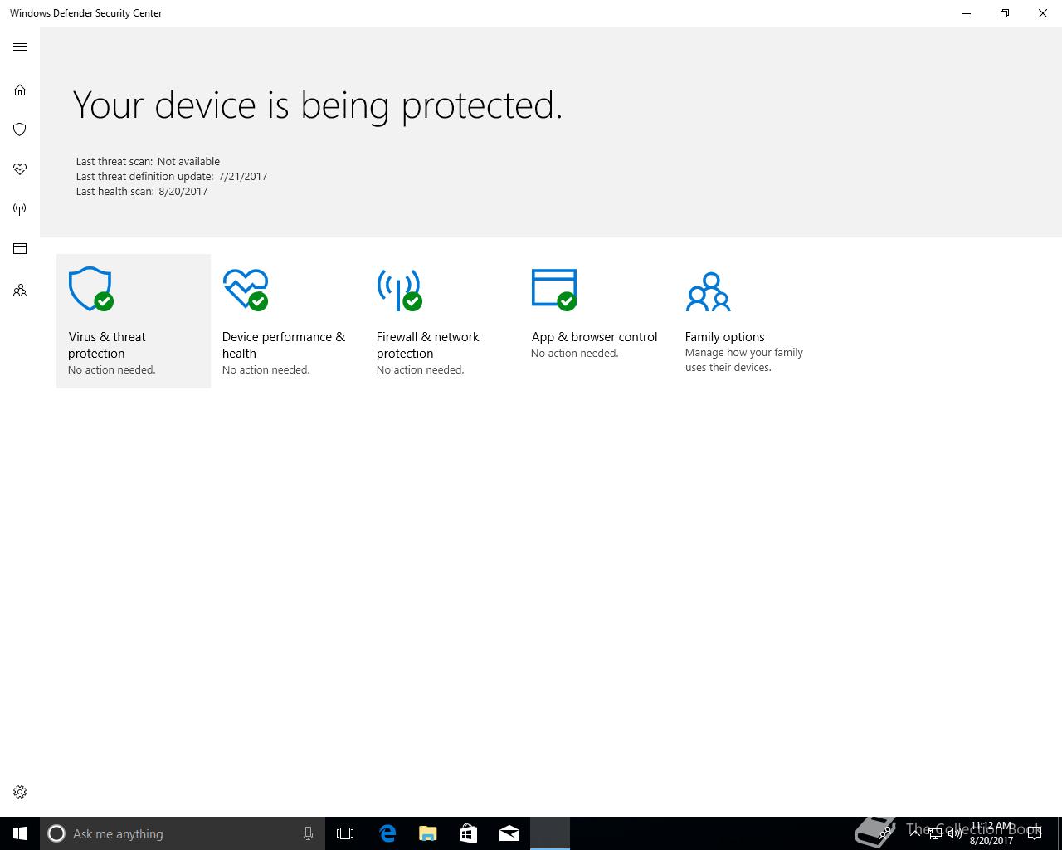Open the People icon in the system tray
1062x850 pixels.
(886, 833)
